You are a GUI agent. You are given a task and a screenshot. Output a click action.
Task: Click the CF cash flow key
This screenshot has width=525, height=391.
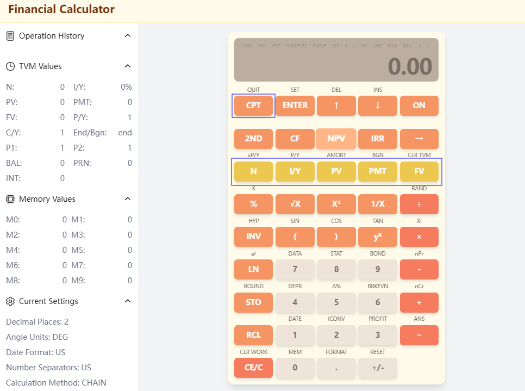pos(295,139)
